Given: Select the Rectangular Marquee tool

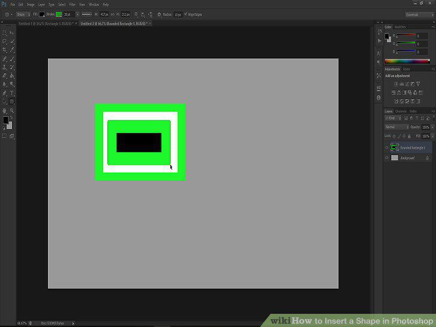Looking at the screenshot, I should 4,33.
